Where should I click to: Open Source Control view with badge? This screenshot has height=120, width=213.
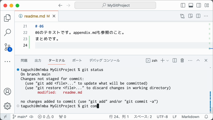coord(8,47)
